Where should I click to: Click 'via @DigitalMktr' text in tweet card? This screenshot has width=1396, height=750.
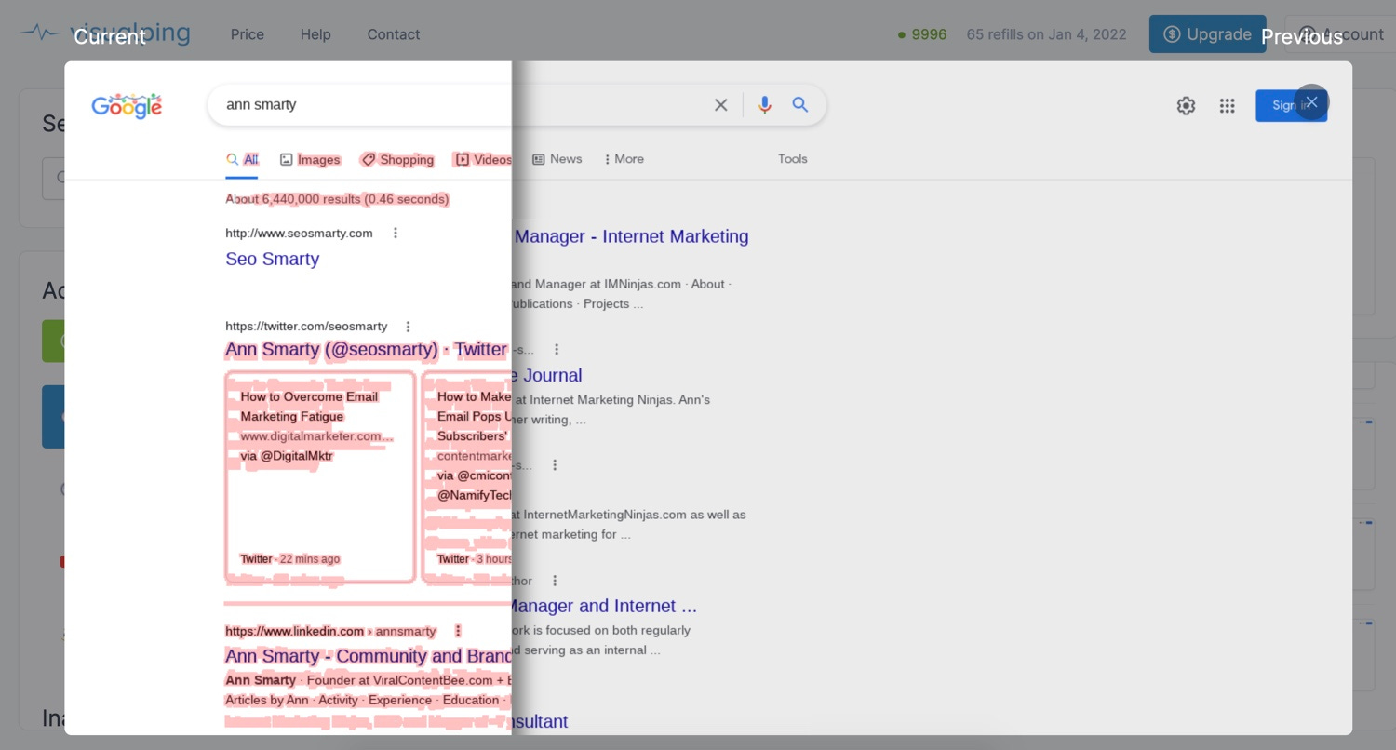(287, 456)
